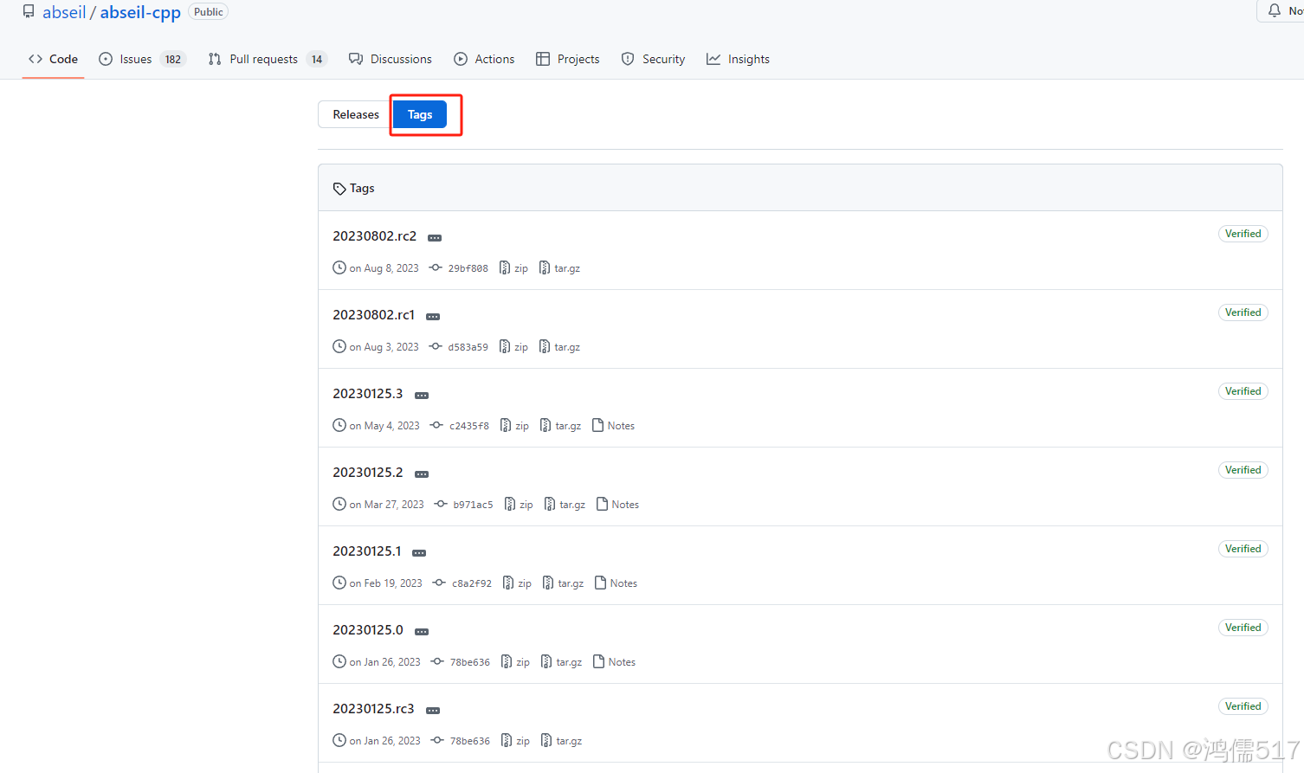Download tar.gz for 20230125.2
The height and width of the screenshot is (773, 1304).
[x=565, y=505]
